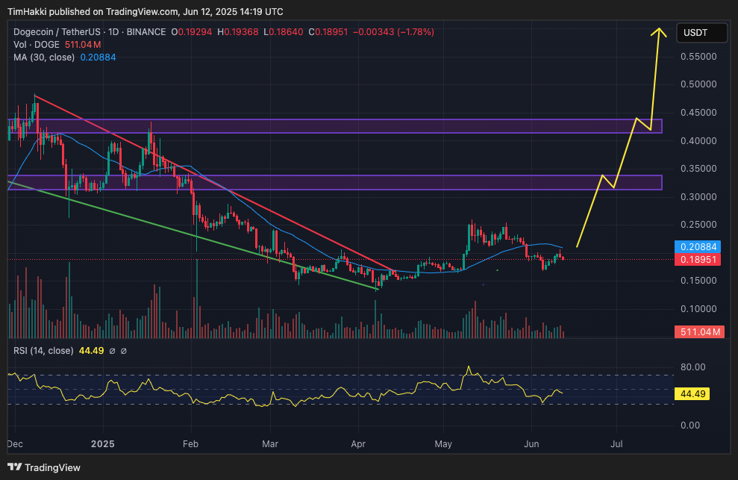Image resolution: width=738 pixels, height=480 pixels.
Task: Click the 0.25000 price axis label
Action: 698,225
